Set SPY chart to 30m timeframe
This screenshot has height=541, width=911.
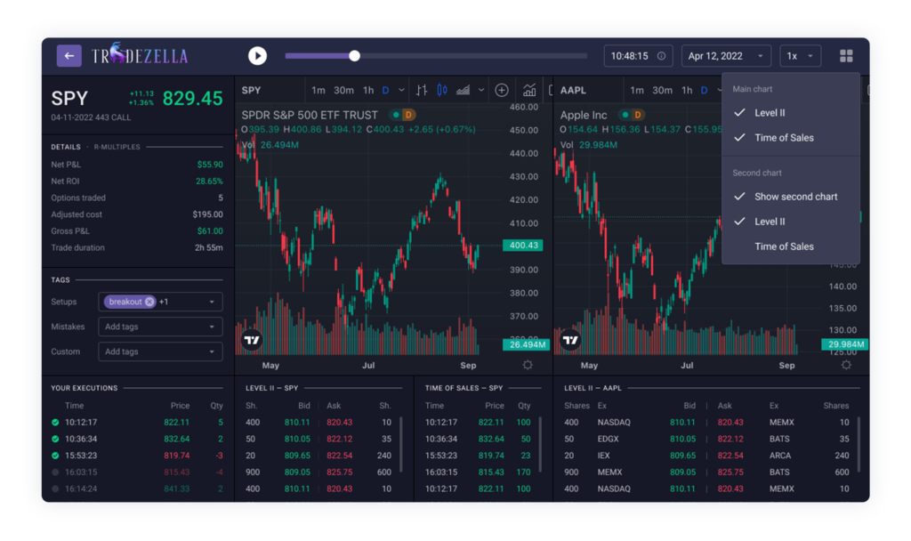pyautogui.click(x=343, y=90)
